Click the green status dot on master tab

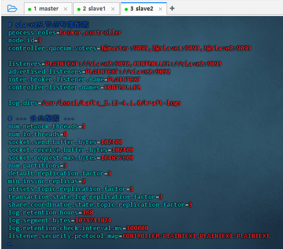point(30,9)
